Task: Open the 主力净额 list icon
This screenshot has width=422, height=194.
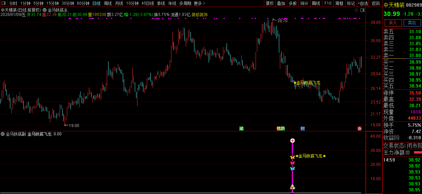Action: (408, 153)
